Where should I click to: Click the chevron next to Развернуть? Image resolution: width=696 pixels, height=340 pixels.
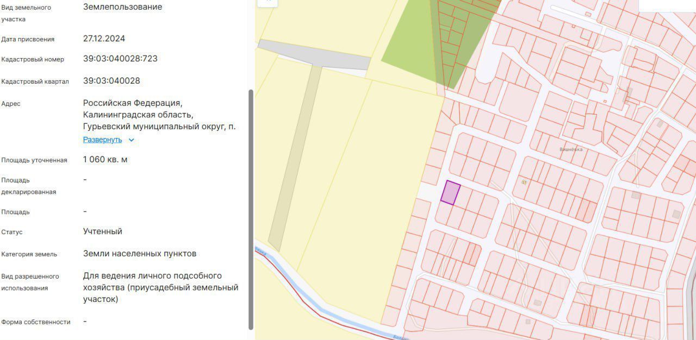(x=131, y=140)
